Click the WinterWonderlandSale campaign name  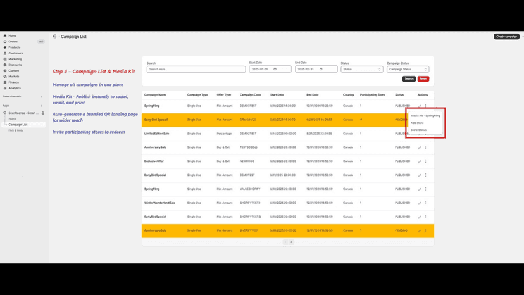(x=159, y=203)
